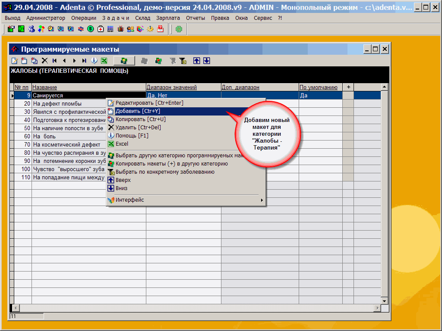The width and height of the screenshot is (442, 331).
Task: Click the delete X icon in the toolbar
Action: [44, 61]
